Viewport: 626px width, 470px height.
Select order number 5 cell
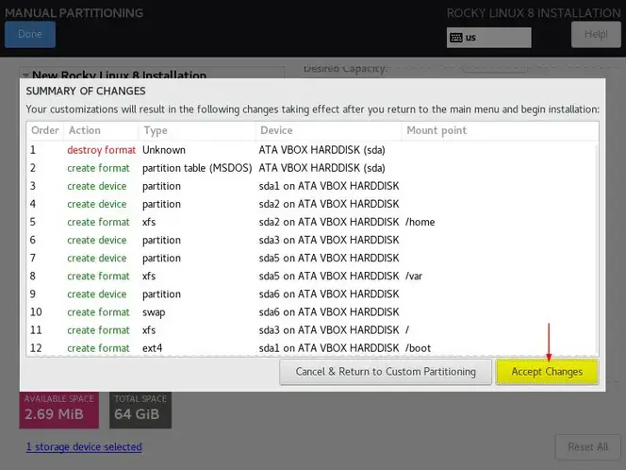(x=33, y=222)
